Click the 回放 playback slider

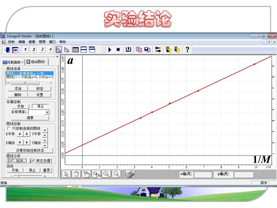pos(18,176)
